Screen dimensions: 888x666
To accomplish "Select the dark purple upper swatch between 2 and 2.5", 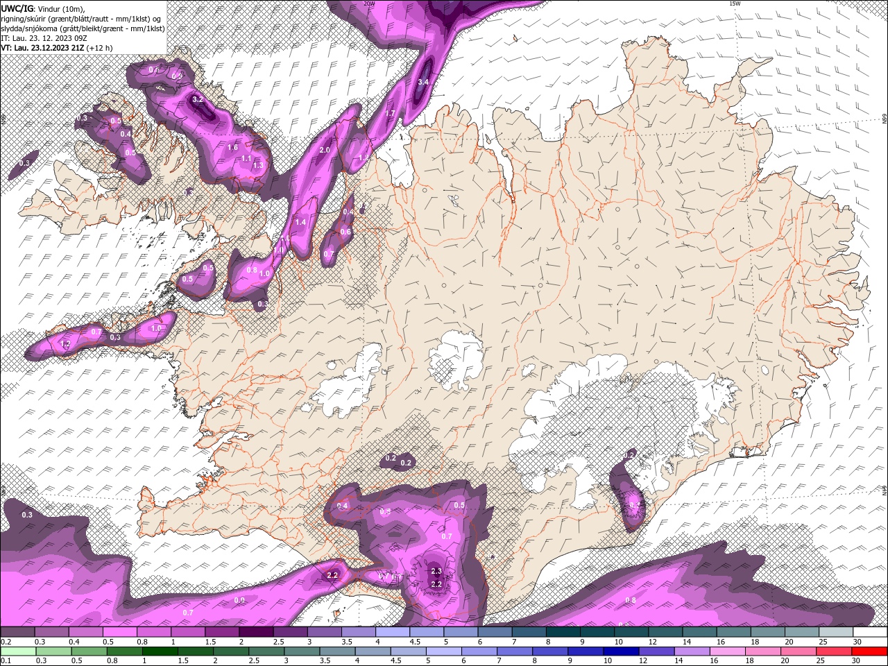I will (x=256, y=632).
